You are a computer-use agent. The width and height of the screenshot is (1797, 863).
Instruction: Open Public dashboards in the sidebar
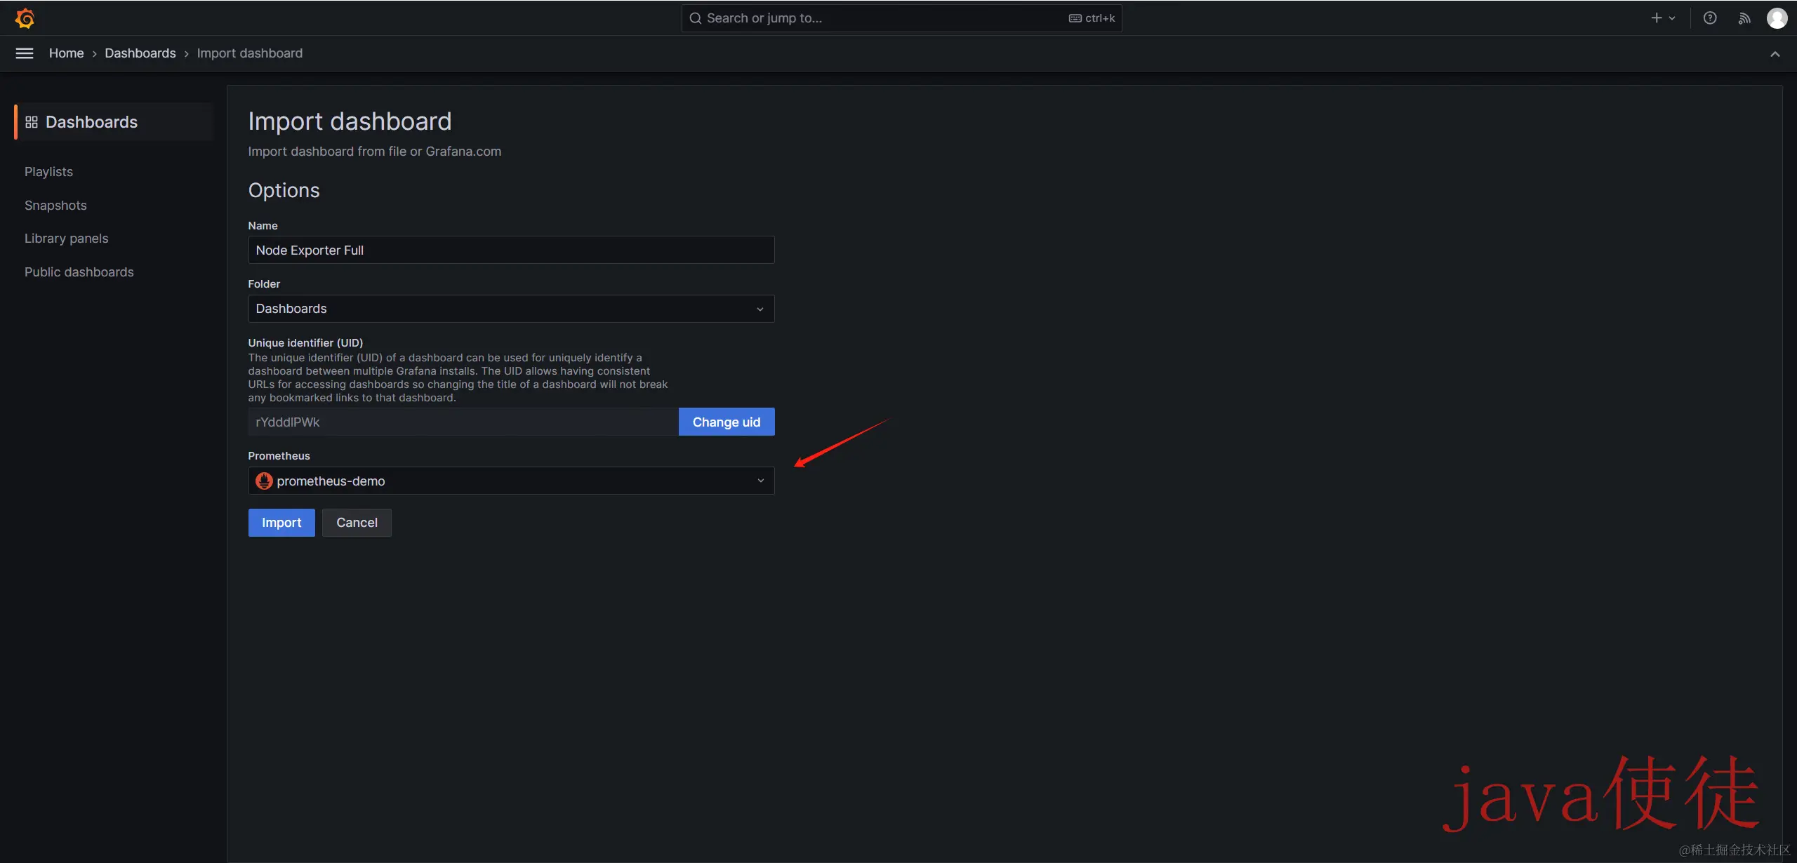[79, 272]
